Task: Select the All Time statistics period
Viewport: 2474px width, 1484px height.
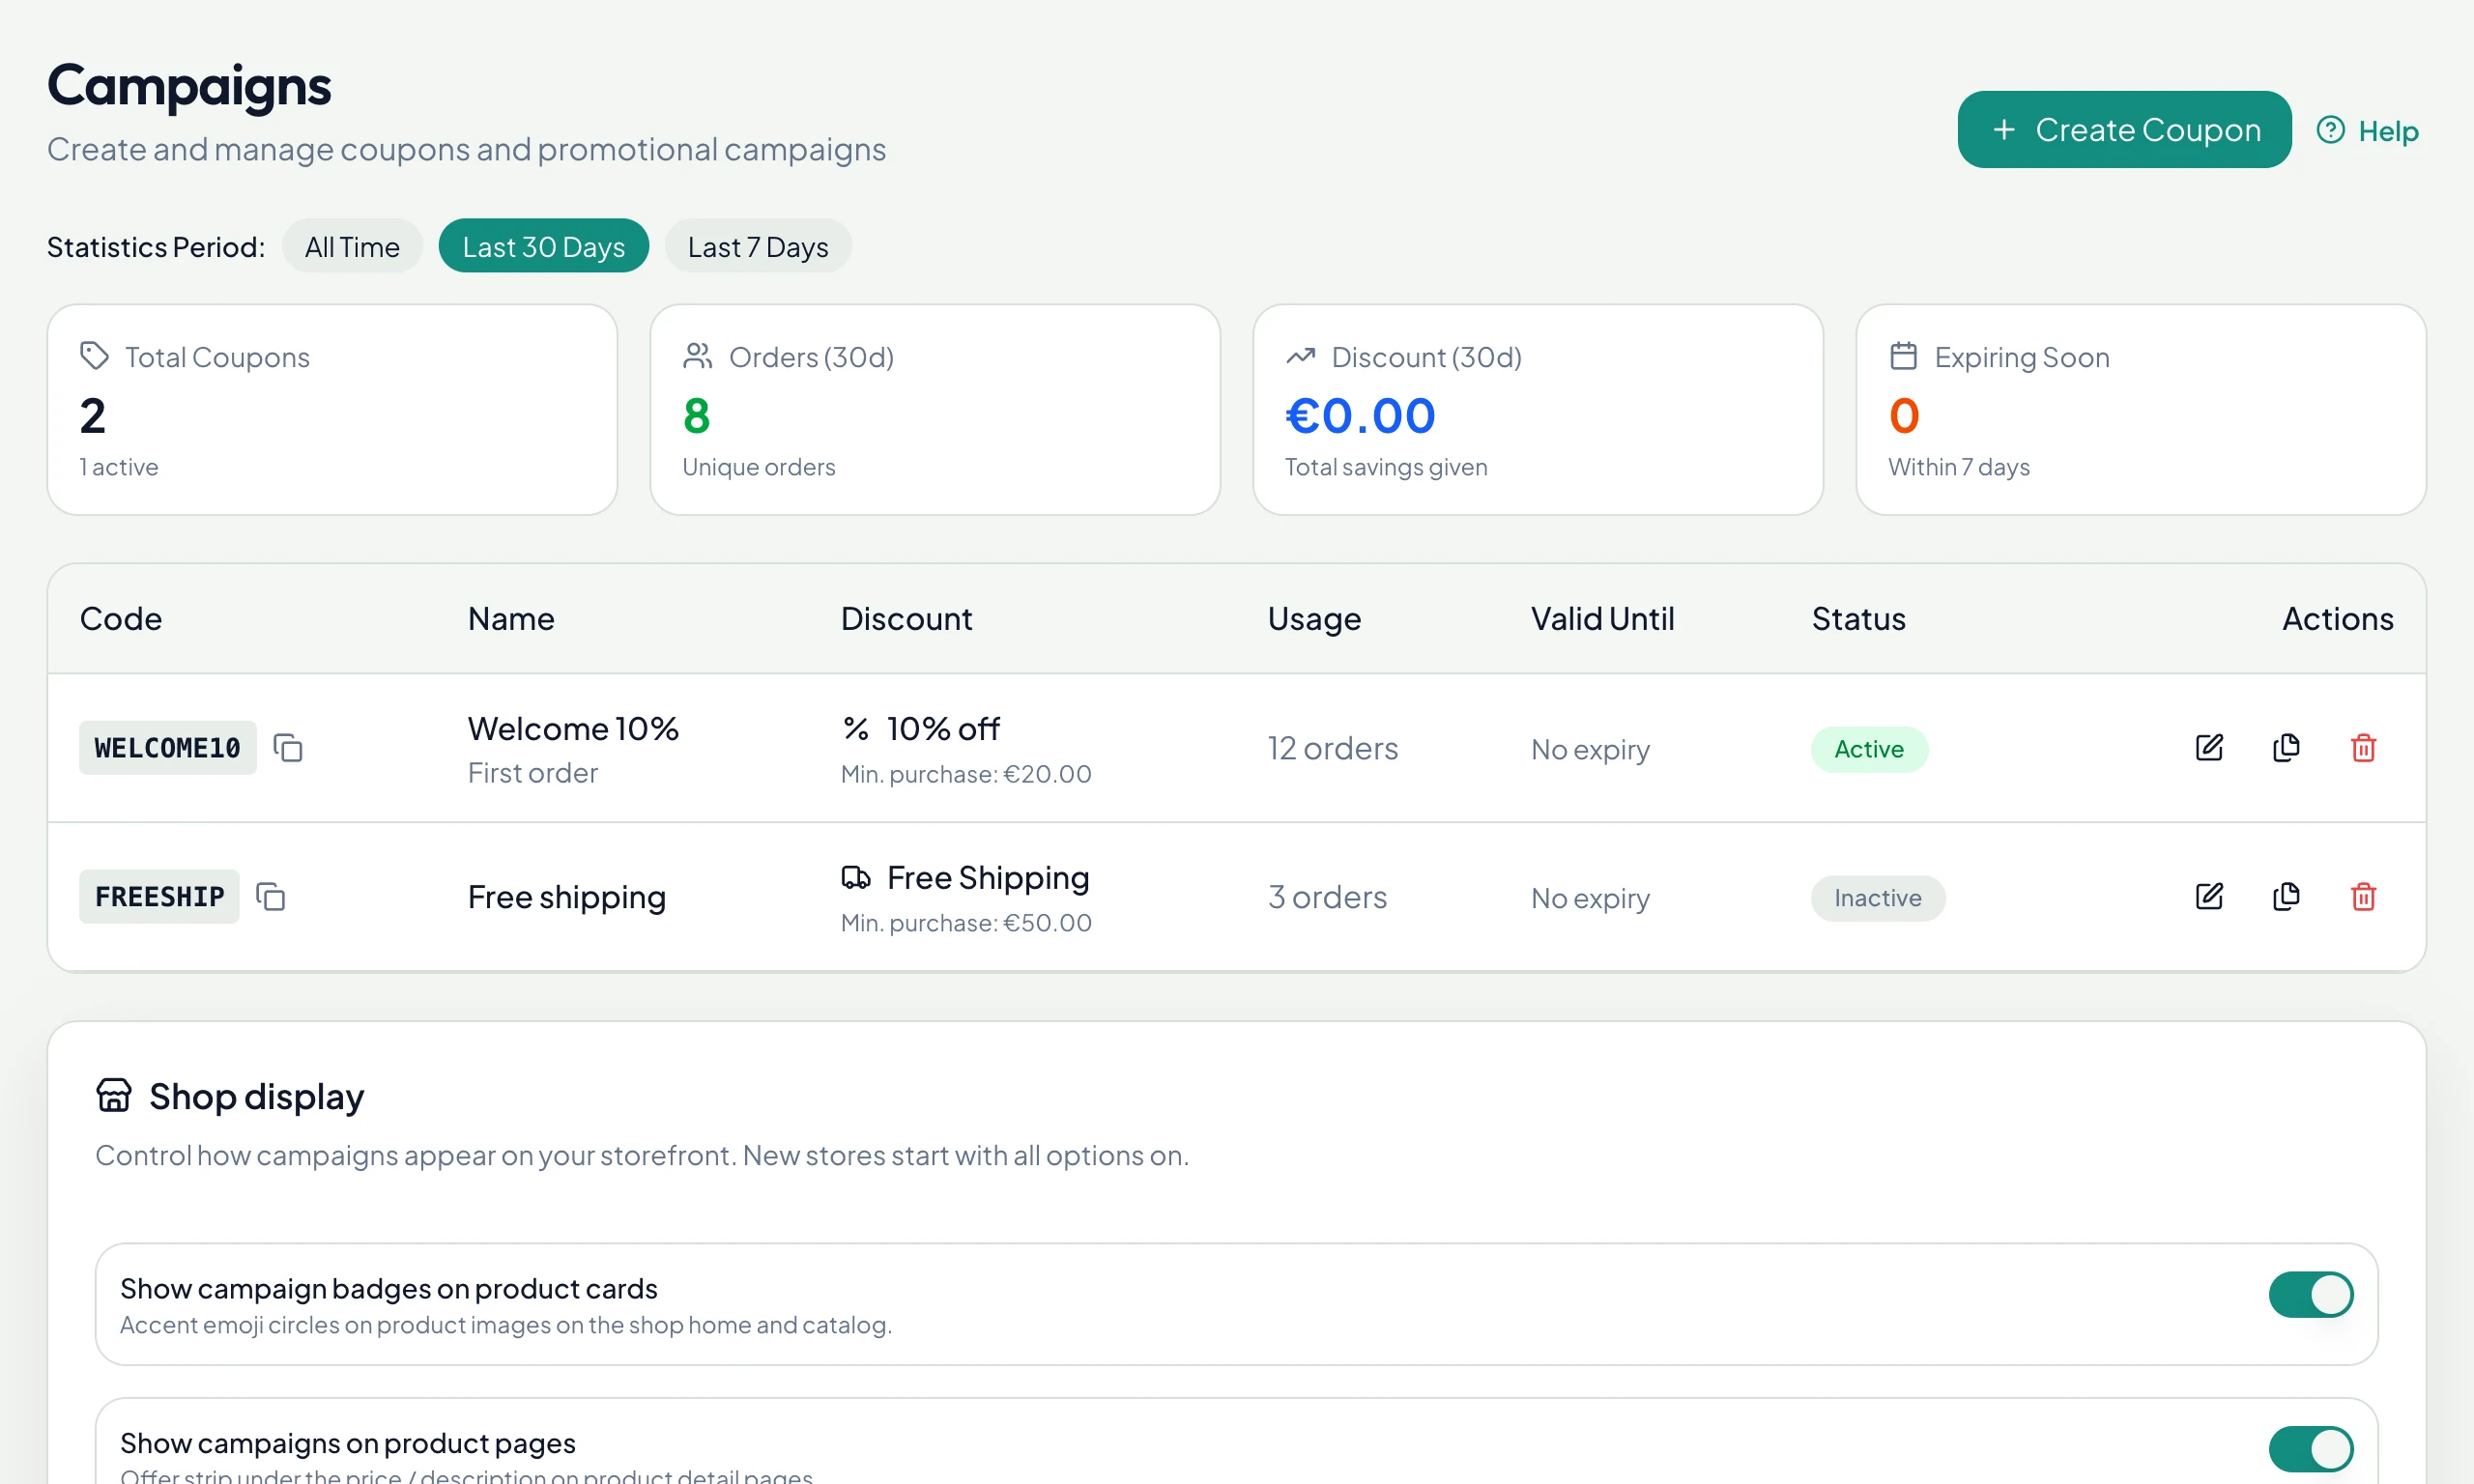Action: coord(352,246)
